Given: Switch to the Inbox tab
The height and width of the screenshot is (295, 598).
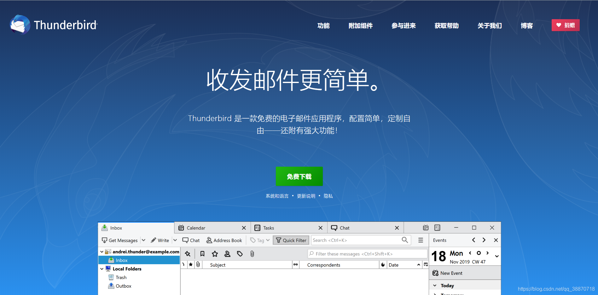Looking at the screenshot, I should tap(136, 228).
